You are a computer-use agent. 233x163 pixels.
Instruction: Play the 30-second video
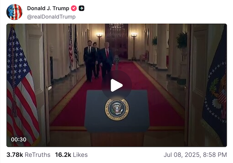pyautogui.click(x=116, y=85)
